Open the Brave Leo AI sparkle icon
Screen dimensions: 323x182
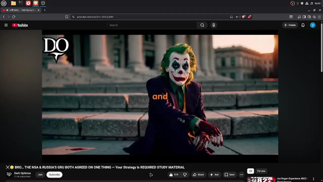(314, 17)
